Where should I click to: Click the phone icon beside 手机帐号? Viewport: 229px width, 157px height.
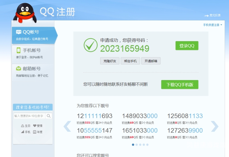(19, 50)
